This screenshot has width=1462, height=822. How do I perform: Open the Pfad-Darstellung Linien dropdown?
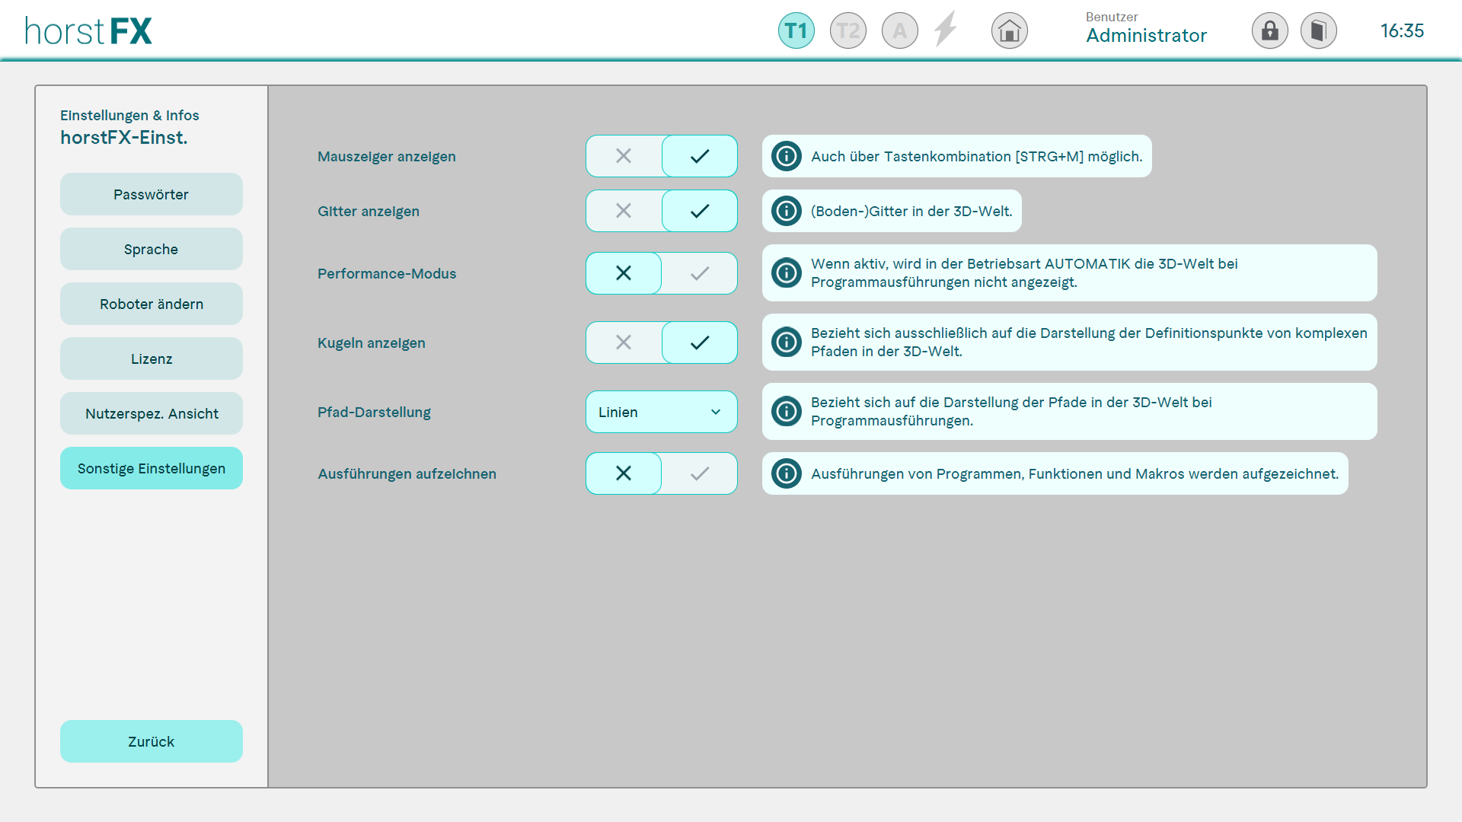[661, 412]
